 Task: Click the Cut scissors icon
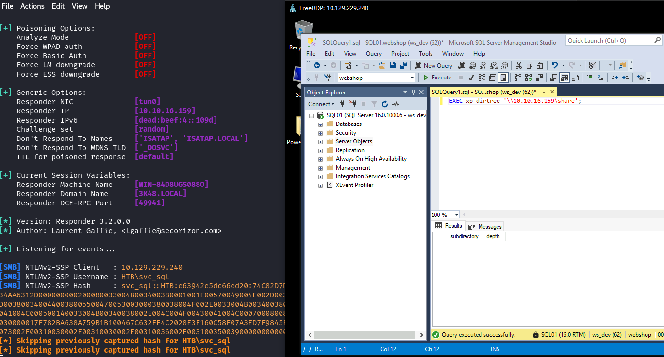[x=518, y=65]
